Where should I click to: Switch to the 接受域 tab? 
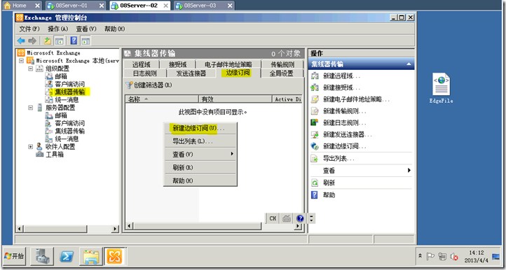(177, 64)
